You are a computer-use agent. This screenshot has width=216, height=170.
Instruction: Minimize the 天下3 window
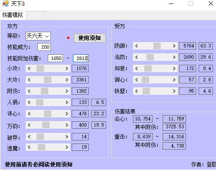tap(171, 4)
